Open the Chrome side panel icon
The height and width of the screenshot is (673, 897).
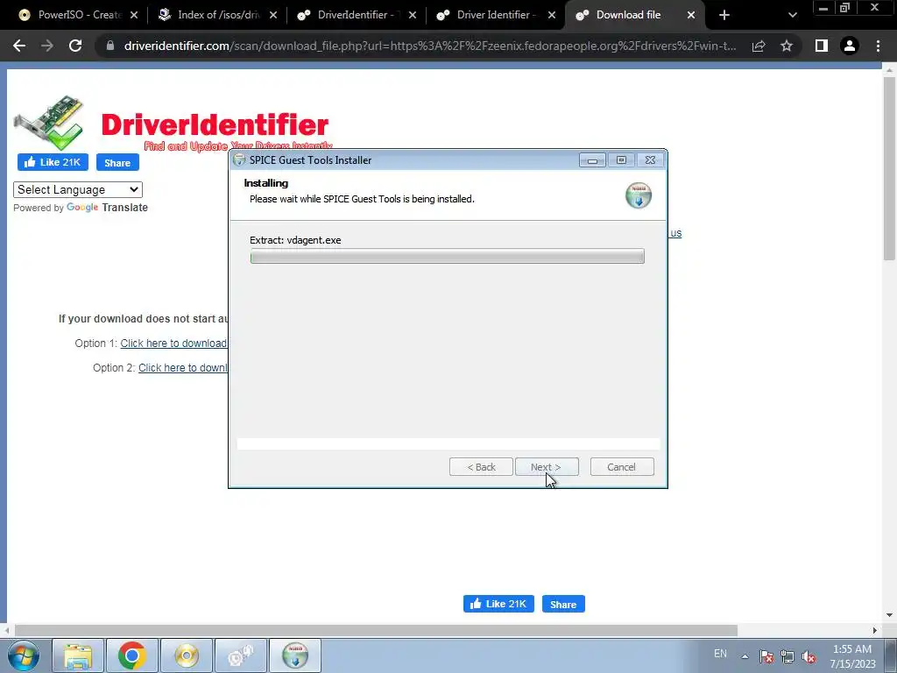(822, 46)
